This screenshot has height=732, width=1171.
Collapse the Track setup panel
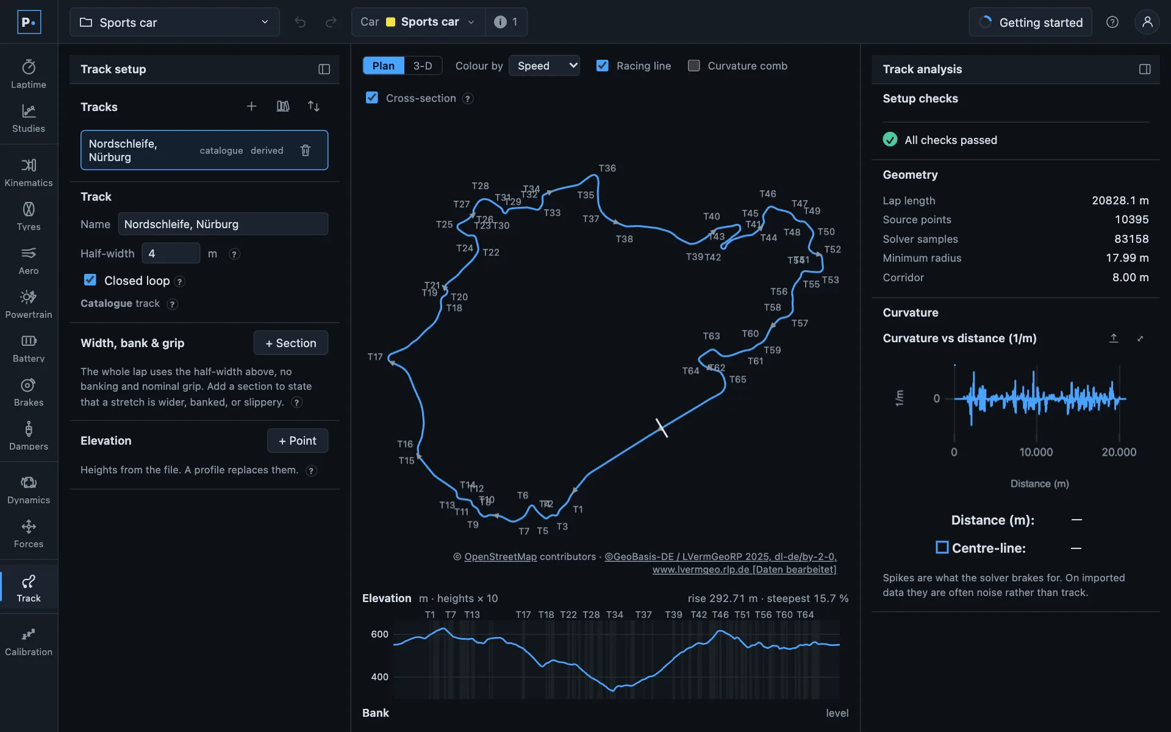click(x=324, y=69)
